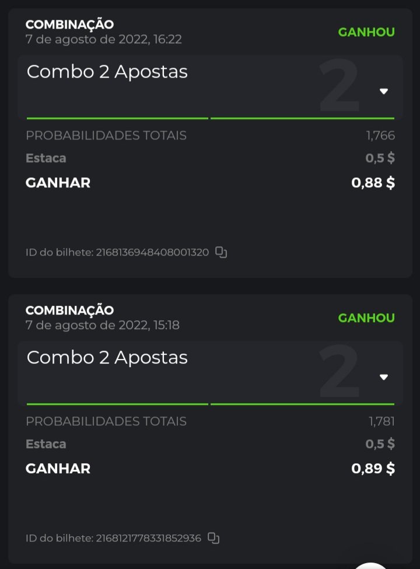Copy ticket ID ending in 852936
Viewport: 420px width, 569px height.
pyautogui.click(x=214, y=538)
